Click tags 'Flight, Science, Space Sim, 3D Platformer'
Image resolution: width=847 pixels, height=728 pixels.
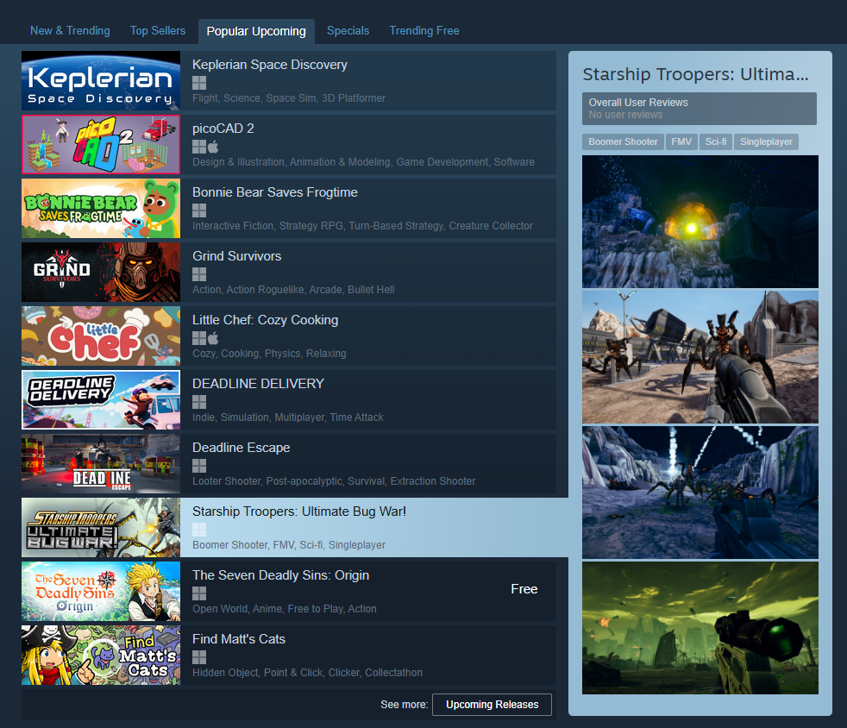pos(289,98)
